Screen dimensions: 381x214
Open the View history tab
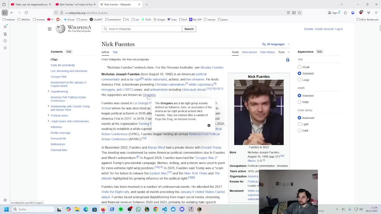pyautogui.click(x=267, y=52)
